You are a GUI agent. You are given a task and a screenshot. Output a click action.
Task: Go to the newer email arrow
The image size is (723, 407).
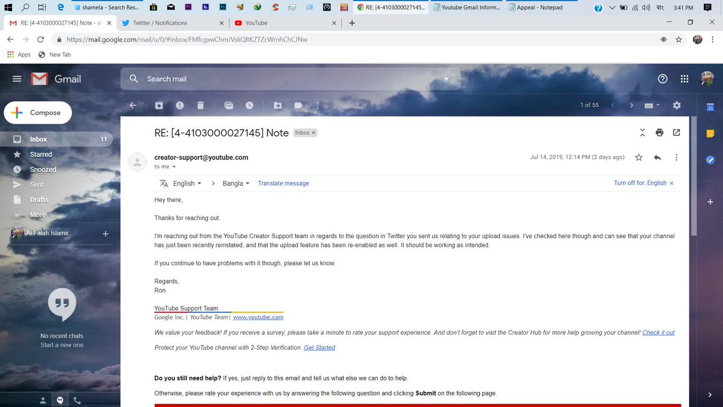click(613, 105)
